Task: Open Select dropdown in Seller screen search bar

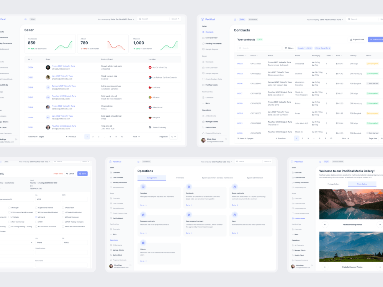Action: 175,19
